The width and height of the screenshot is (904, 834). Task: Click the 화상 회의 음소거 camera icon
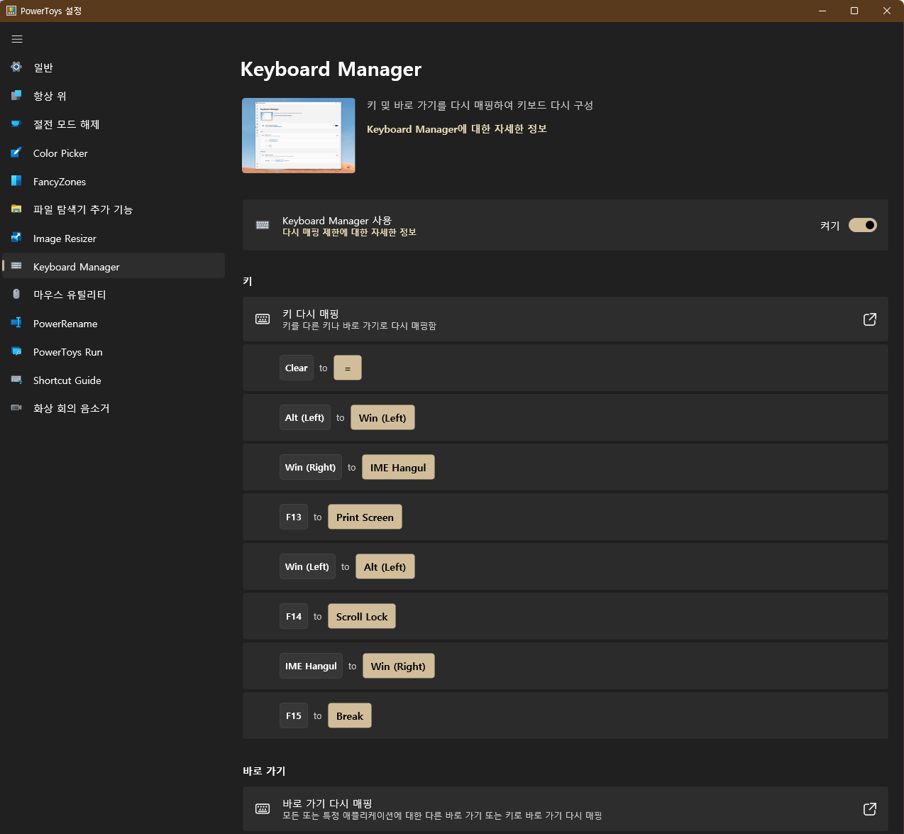(x=16, y=408)
